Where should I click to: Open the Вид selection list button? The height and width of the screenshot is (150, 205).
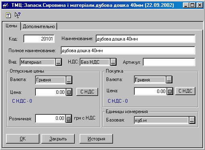tap(59, 62)
